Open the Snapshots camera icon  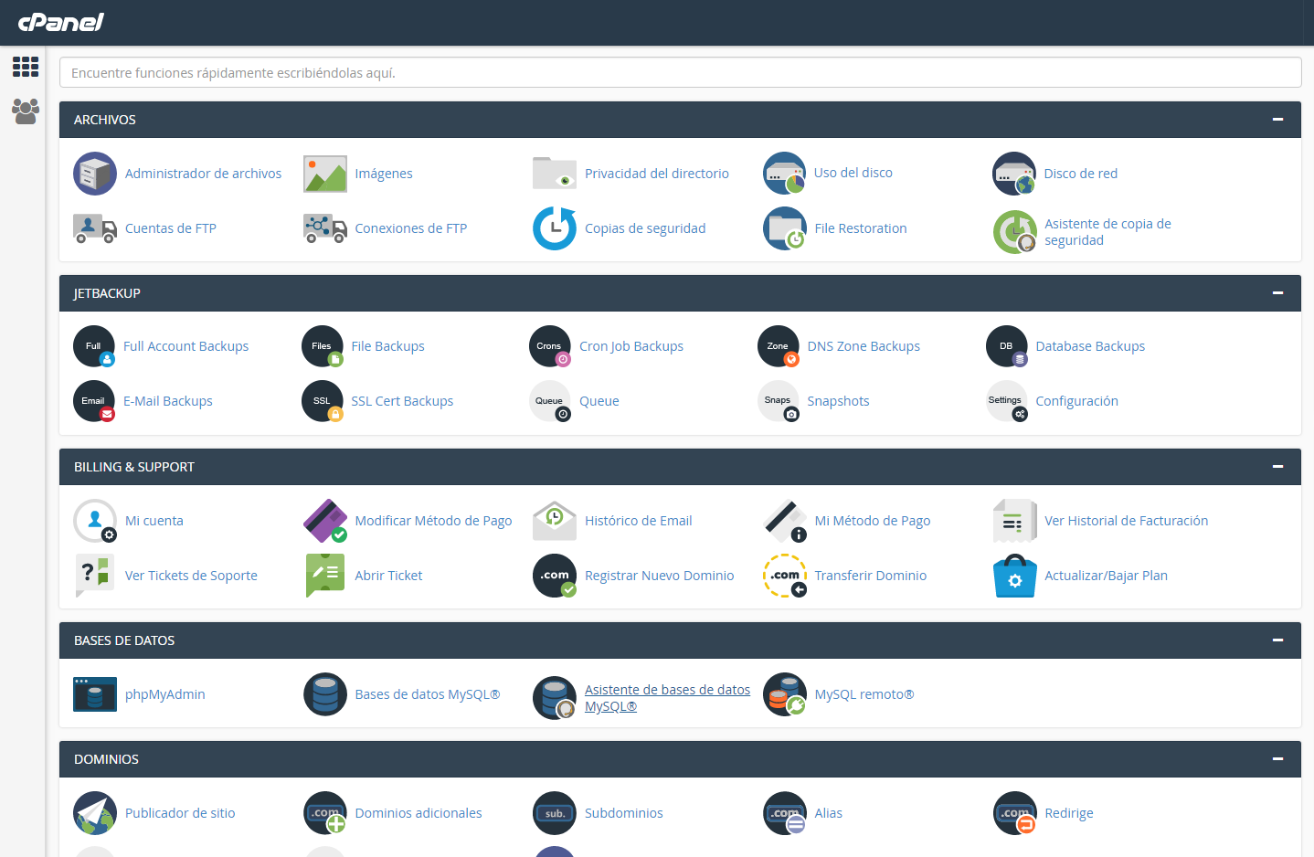[x=779, y=402]
